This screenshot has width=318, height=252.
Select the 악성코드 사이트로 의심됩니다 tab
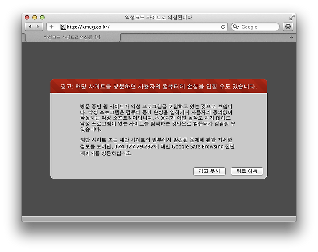click(x=72, y=37)
